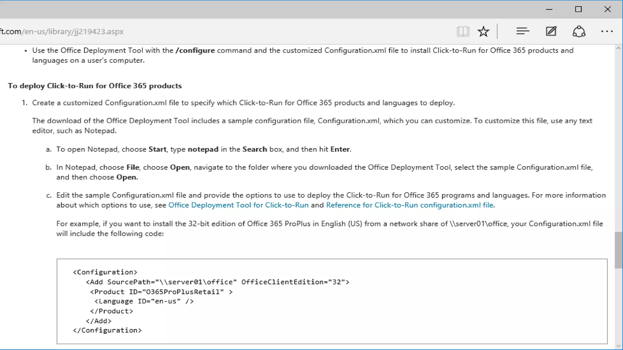Click the Share icon in toolbar
This screenshot has height=350, width=623.
[579, 31]
